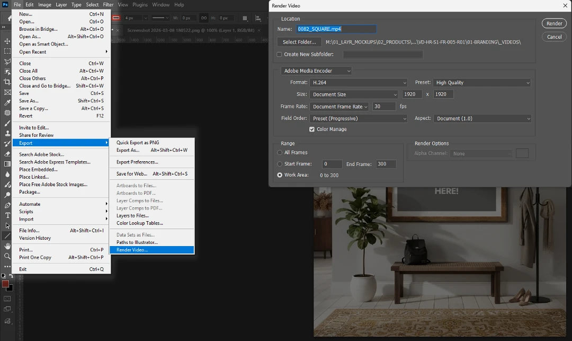Select the Brush tool
This screenshot has height=341, width=572.
coord(7,123)
